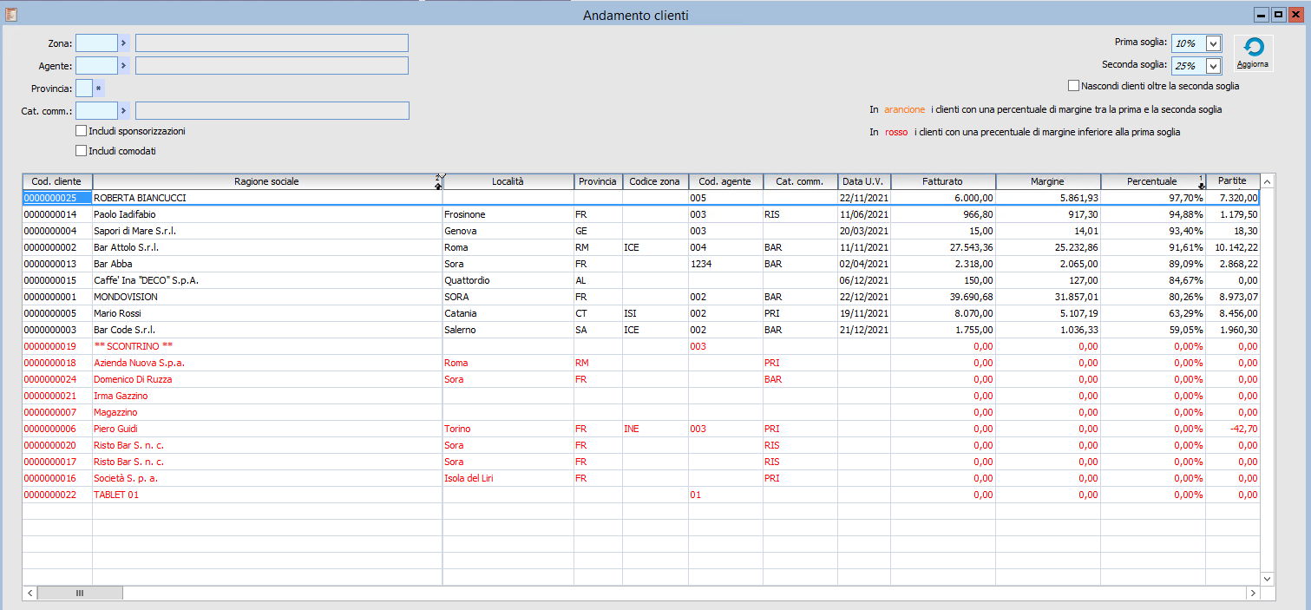The image size is (1311, 610).
Task: Select the TABLET 01 row
Action: [x=640, y=495]
